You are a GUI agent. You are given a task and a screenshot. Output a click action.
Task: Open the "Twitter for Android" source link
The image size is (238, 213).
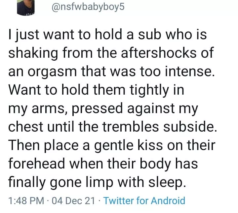coord(144,200)
